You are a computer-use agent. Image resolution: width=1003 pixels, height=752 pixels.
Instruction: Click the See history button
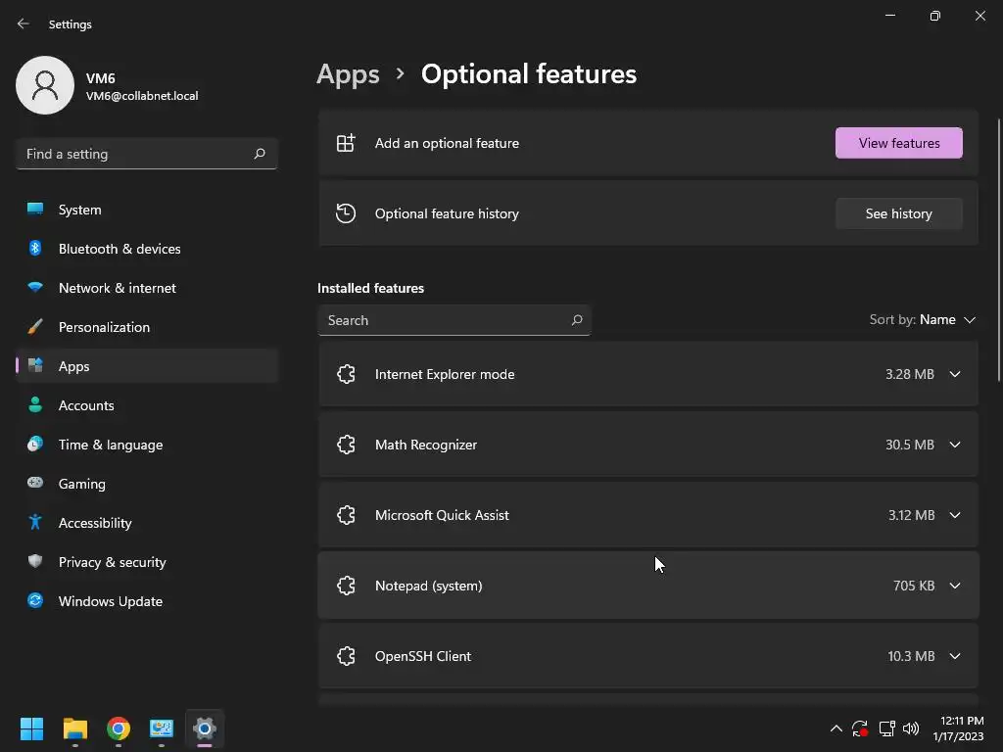pos(898,213)
